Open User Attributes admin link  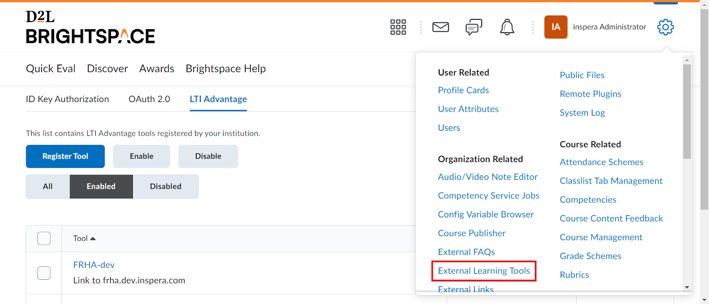[468, 109]
